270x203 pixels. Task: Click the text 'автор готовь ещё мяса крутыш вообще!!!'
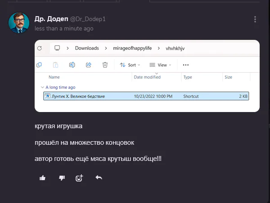(98, 159)
